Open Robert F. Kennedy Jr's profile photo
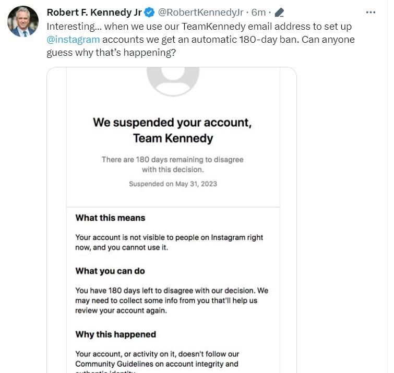Viewport: 394px width, 373px height. point(23,22)
